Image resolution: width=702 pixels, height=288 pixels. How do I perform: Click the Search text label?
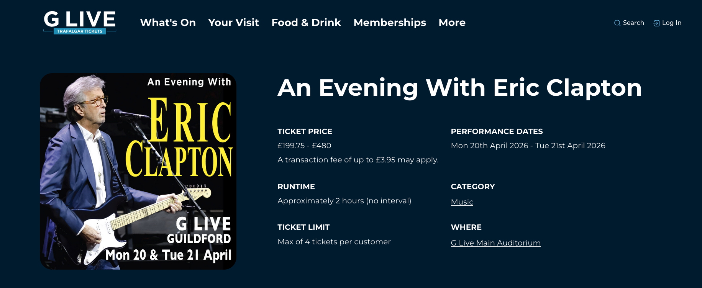[633, 23]
